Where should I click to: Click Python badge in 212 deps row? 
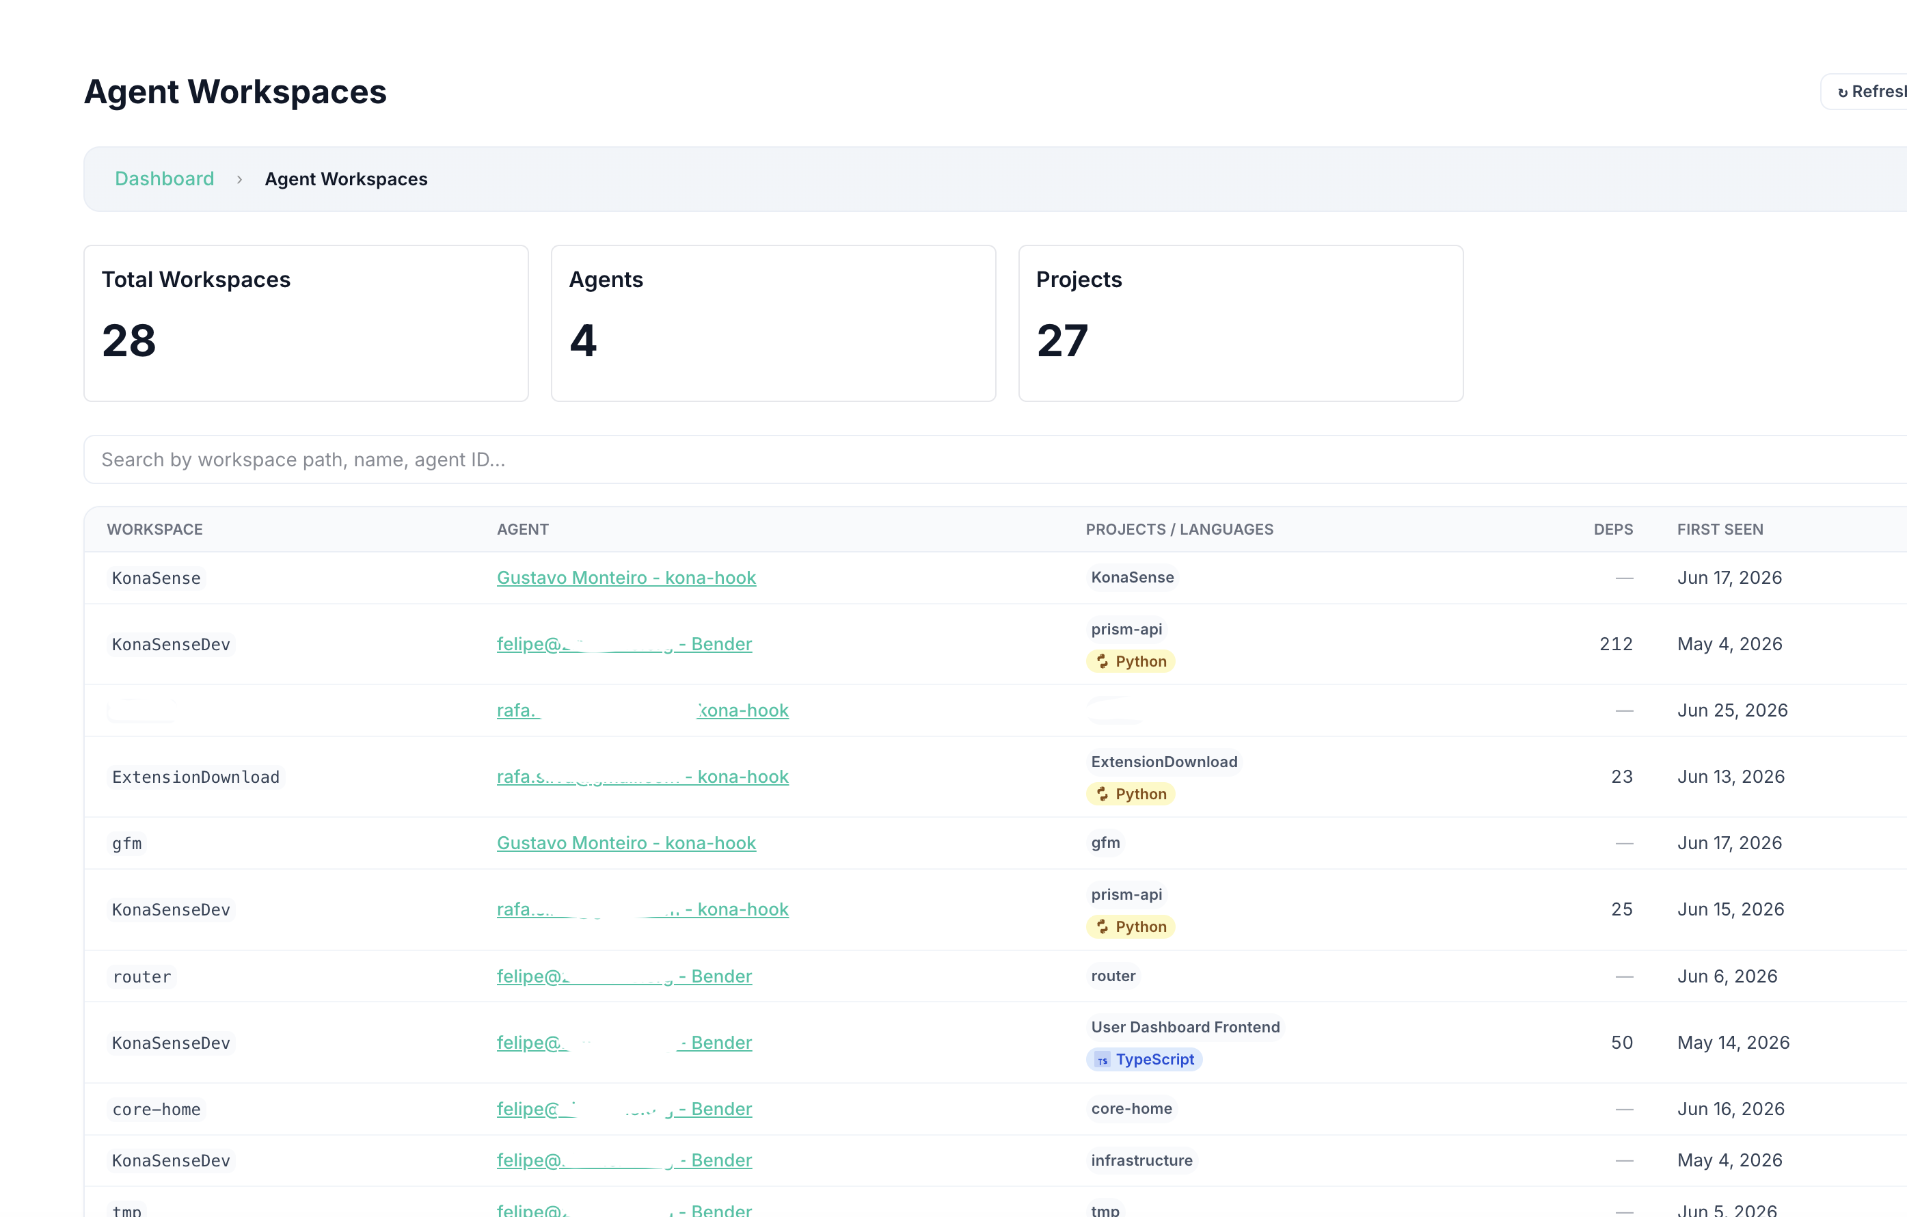1131,662
